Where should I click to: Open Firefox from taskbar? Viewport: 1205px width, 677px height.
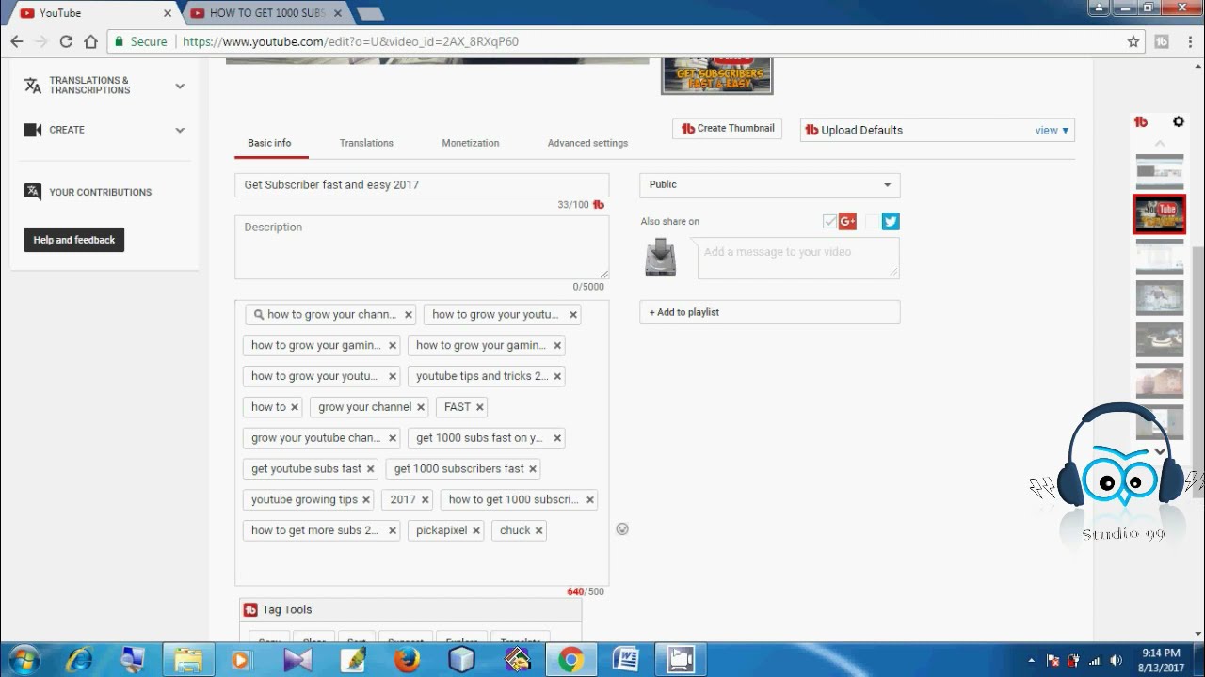click(x=407, y=660)
